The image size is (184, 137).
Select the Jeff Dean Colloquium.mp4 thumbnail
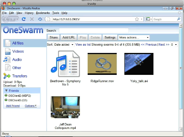65,107
